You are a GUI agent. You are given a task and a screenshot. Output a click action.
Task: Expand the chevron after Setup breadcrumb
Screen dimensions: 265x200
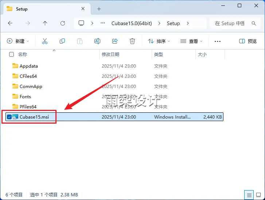(188, 23)
